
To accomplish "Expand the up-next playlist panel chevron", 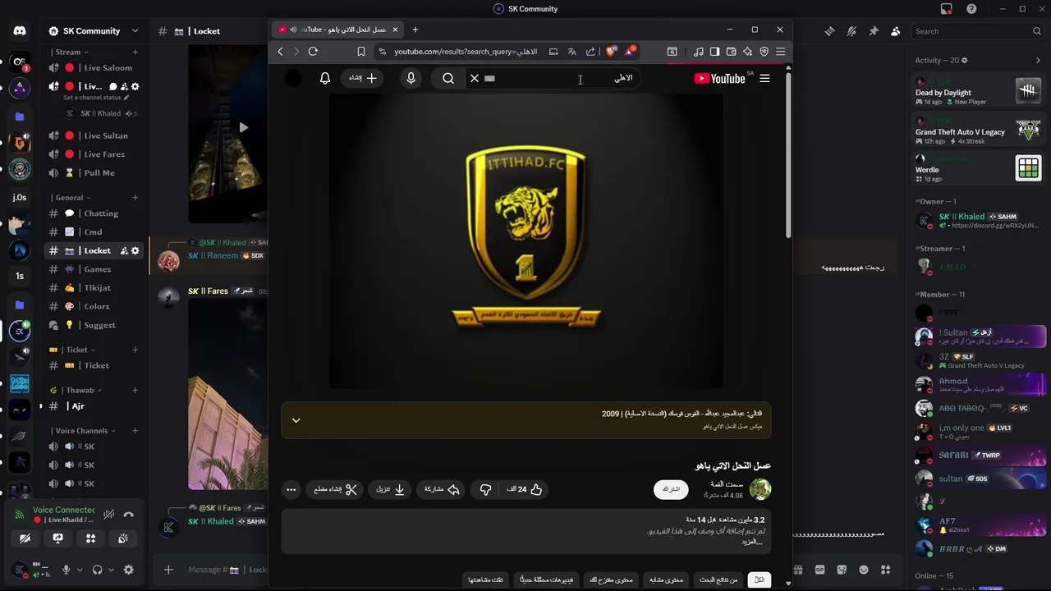I will click(296, 420).
